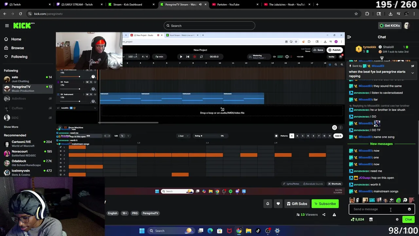Open chat settings gear

point(397,220)
